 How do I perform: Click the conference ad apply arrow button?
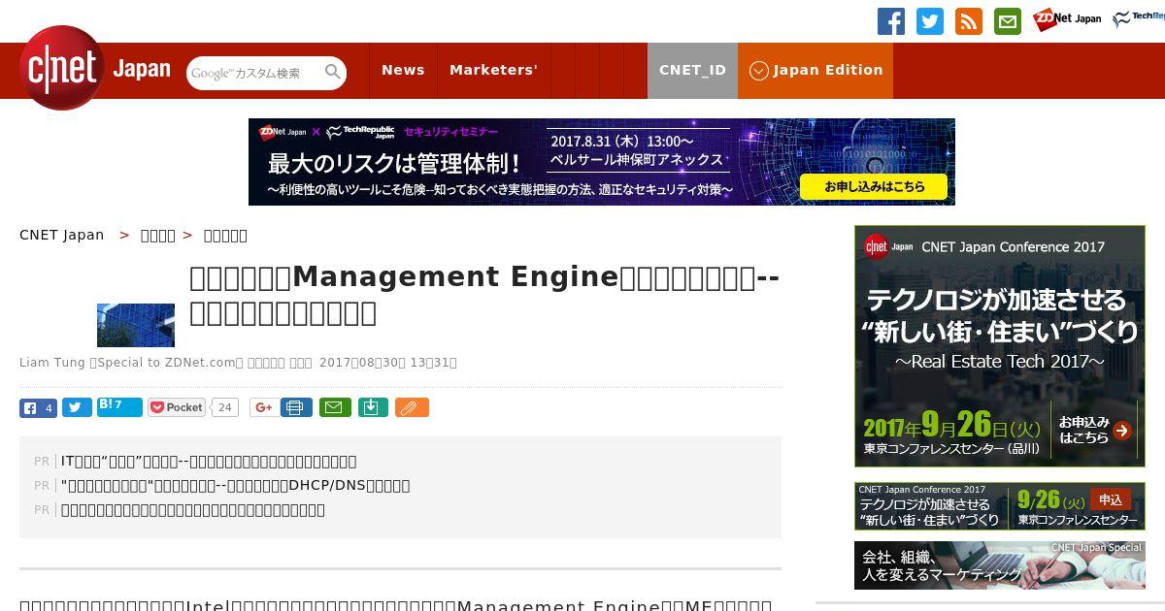(x=1122, y=431)
